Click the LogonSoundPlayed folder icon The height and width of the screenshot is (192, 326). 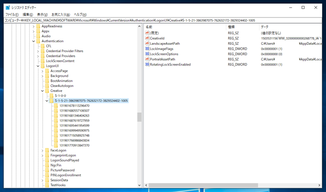[x=47, y=160]
